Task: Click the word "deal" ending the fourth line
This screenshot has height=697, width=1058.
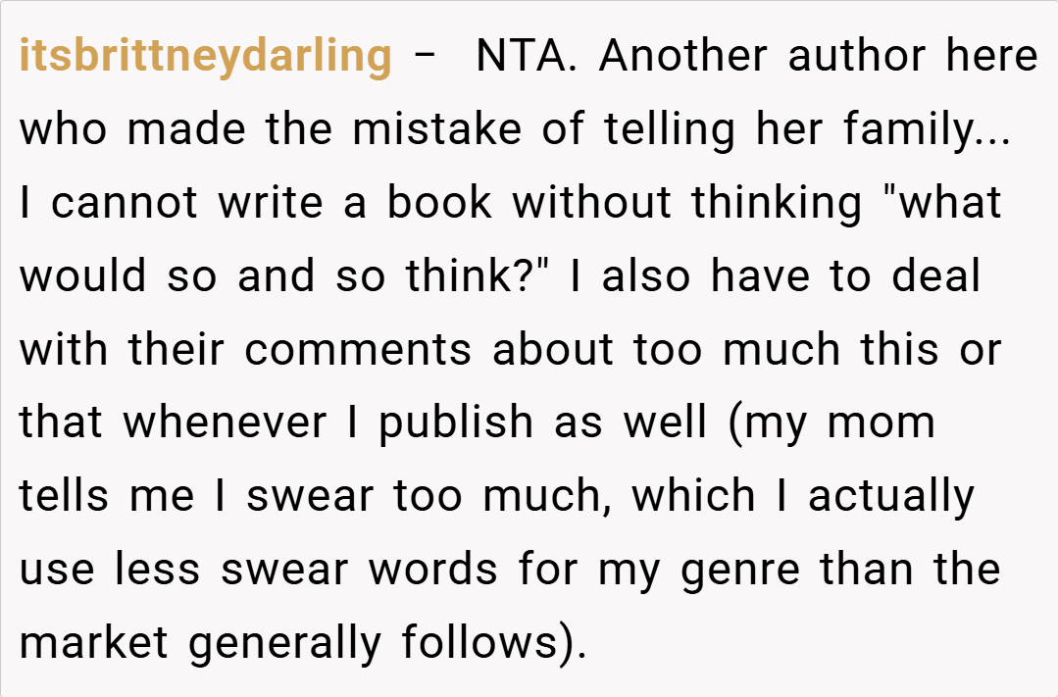Action: point(935,276)
